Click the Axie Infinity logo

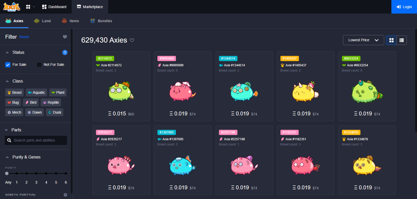[12, 7]
